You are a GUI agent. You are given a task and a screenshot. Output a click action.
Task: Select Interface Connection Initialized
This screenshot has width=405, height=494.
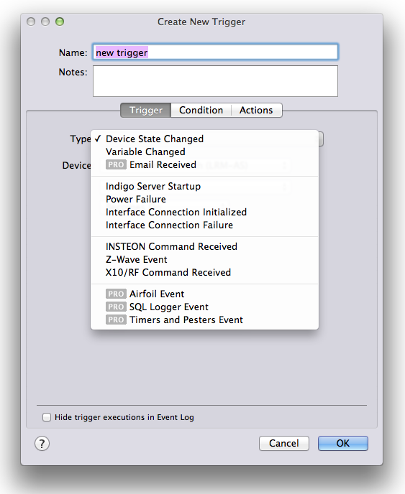tap(204, 212)
